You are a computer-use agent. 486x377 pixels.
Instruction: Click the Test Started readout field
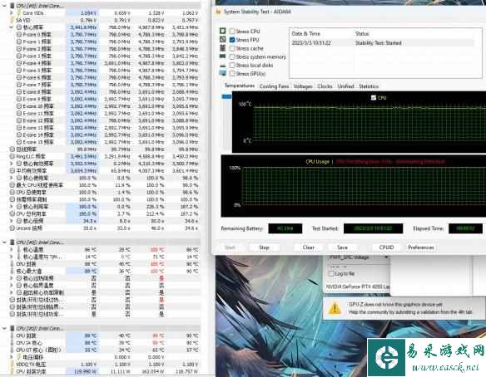373,228
